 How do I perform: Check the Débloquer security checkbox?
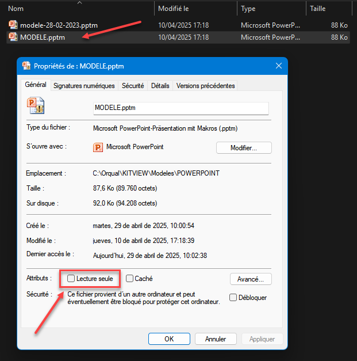(x=233, y=298)
